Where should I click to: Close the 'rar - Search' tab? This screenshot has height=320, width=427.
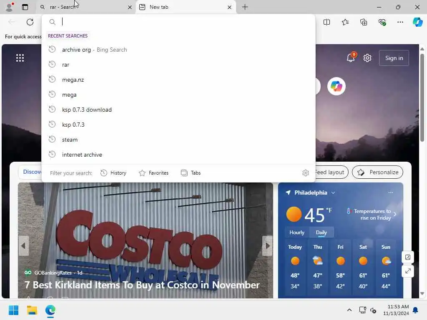click(130, 7)
